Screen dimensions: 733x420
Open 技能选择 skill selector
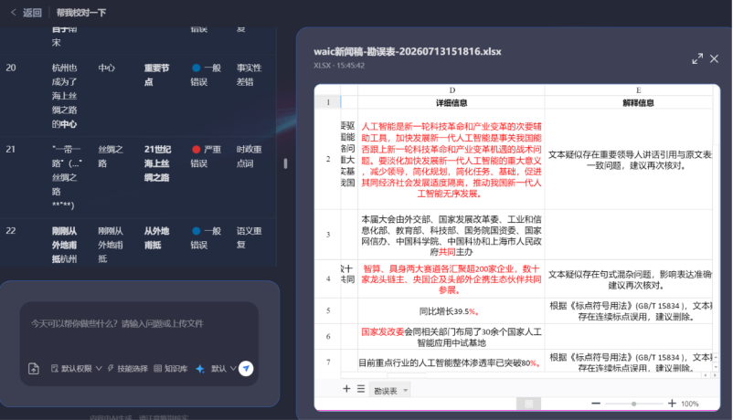click(128, 369)
